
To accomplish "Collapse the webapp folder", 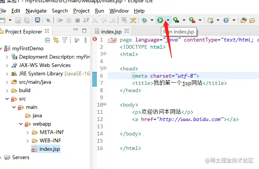I will pos(21,124).
